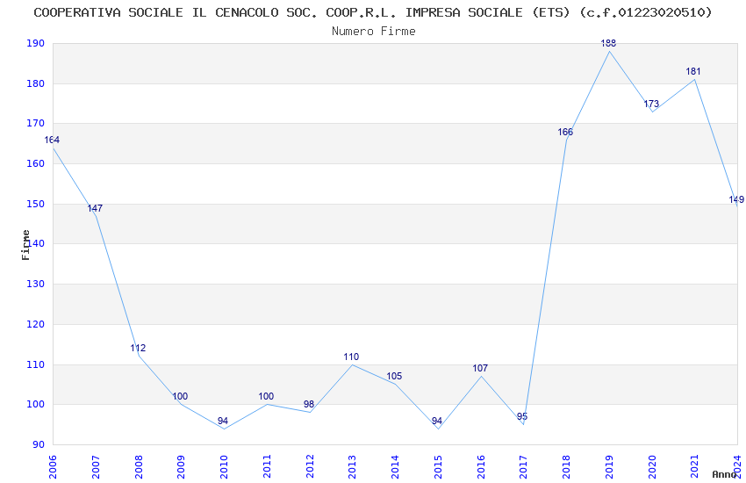Click the data label 188 for 2019
The height and width of the screenshot is (483, 746).
tap(608, 43)
